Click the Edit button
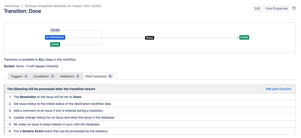The height and width of the screenshot is (138, 301). click(257, 8)
